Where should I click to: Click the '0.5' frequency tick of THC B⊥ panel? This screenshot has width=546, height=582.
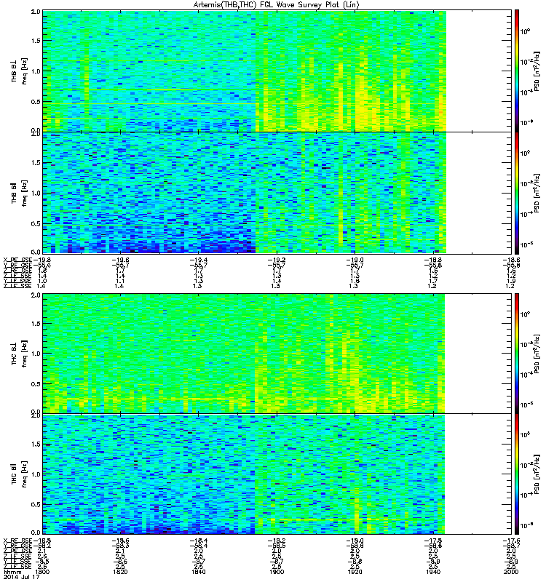coord(36,384)
